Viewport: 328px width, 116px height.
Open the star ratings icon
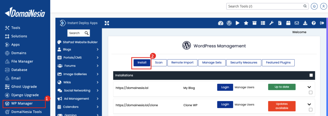click(x=246, y=23)
